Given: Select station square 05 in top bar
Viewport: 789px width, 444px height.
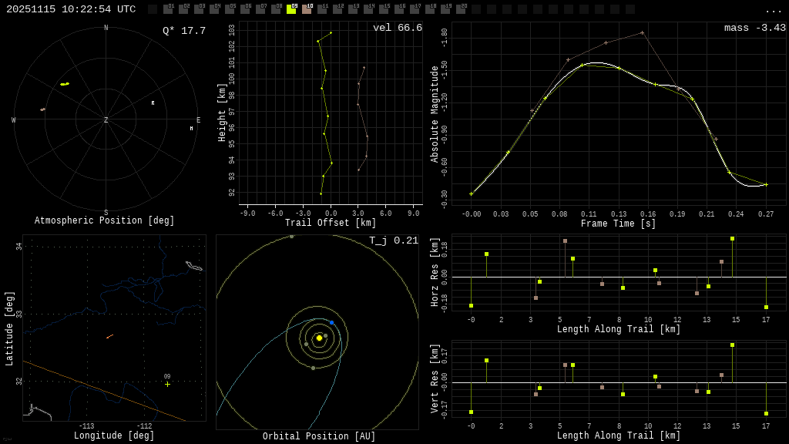Looking at the screenshot, I should 230,9.
